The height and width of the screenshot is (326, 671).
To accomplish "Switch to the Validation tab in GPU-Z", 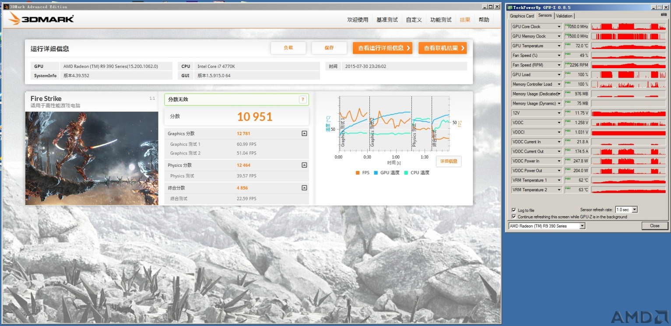I will tap(564, 16).
